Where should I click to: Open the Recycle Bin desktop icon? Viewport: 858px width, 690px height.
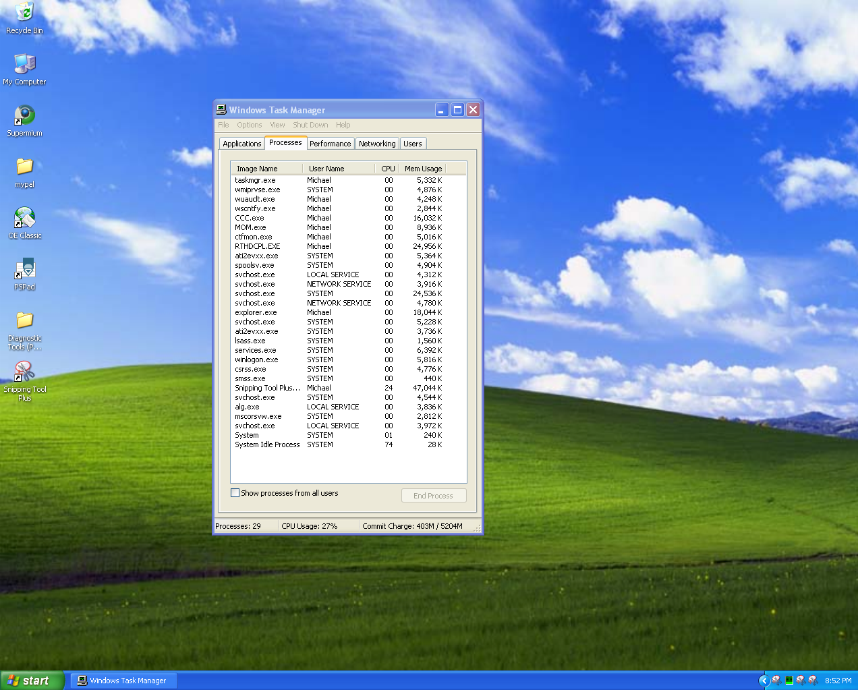[24, 18]
